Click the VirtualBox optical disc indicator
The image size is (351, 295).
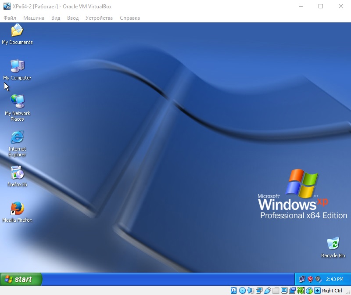[242, 291]
